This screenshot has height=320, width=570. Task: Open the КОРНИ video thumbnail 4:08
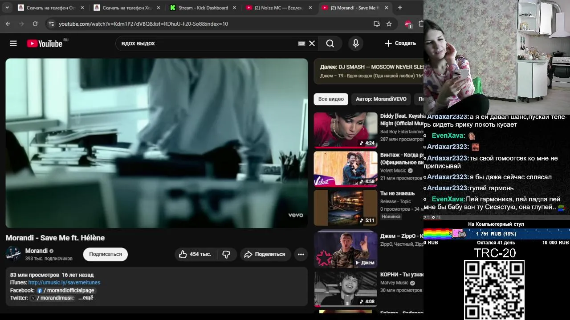(x=346, y=289)
